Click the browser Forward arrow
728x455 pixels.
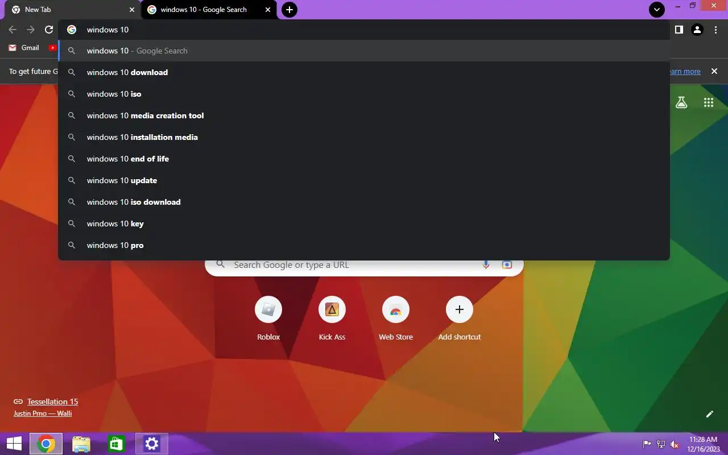[31, 30]
